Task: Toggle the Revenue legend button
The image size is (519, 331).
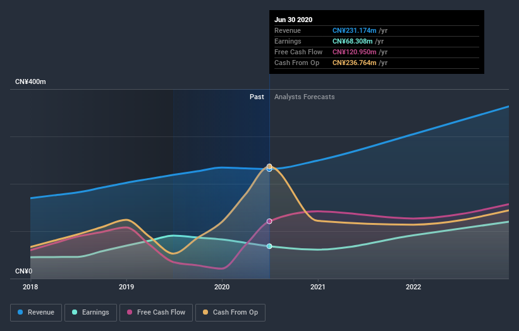Action: click(x=36, y=313)
